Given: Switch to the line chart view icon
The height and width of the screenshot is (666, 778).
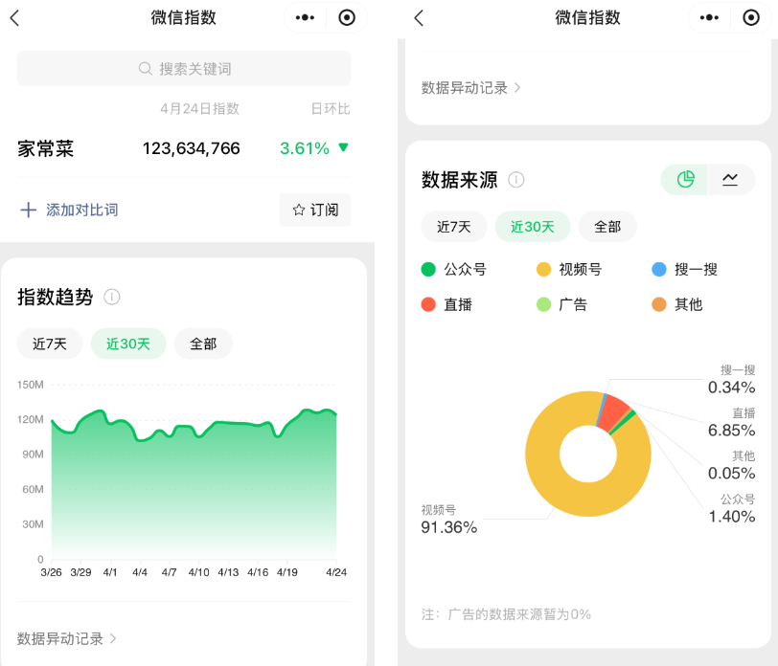Looking at the screenshot, I should [x=729, y=180].
